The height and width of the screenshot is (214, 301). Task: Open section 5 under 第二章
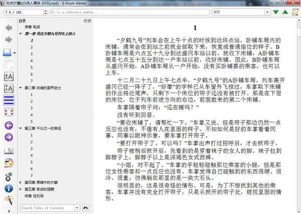coord(32,121)
